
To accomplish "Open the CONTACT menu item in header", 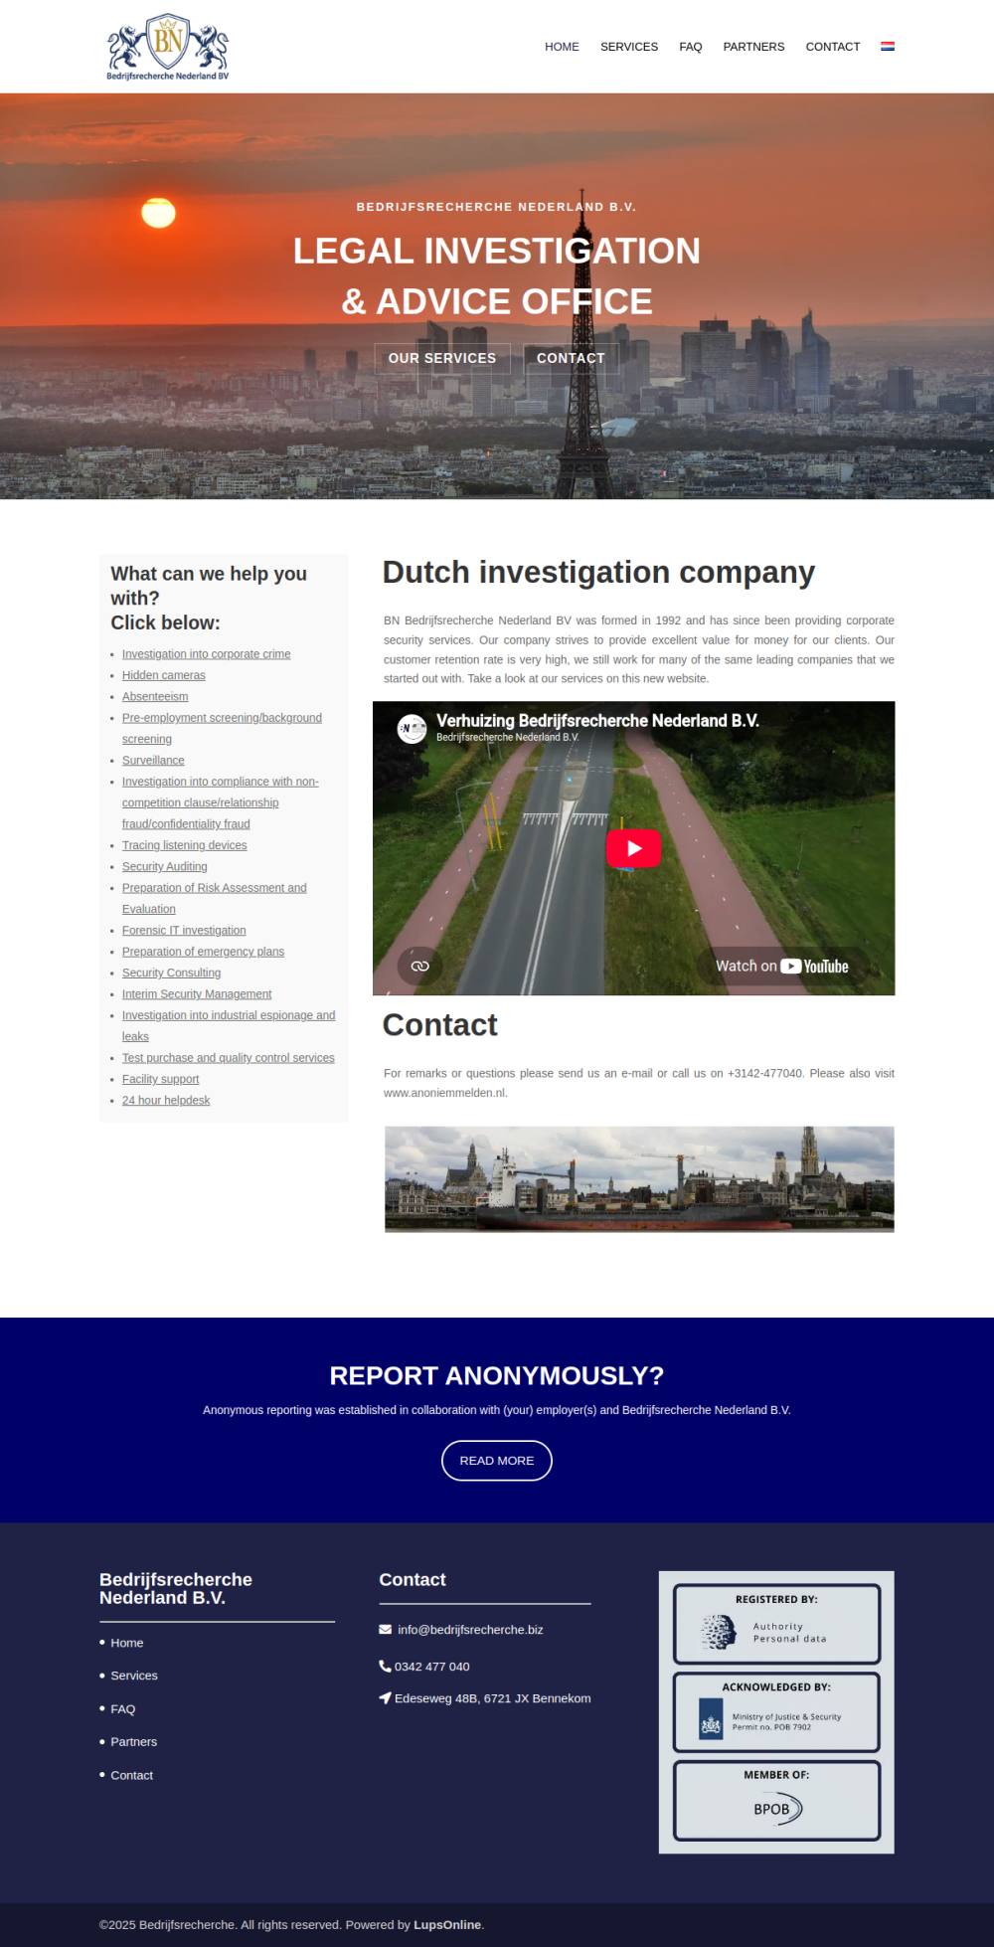I will click(833, 47).
